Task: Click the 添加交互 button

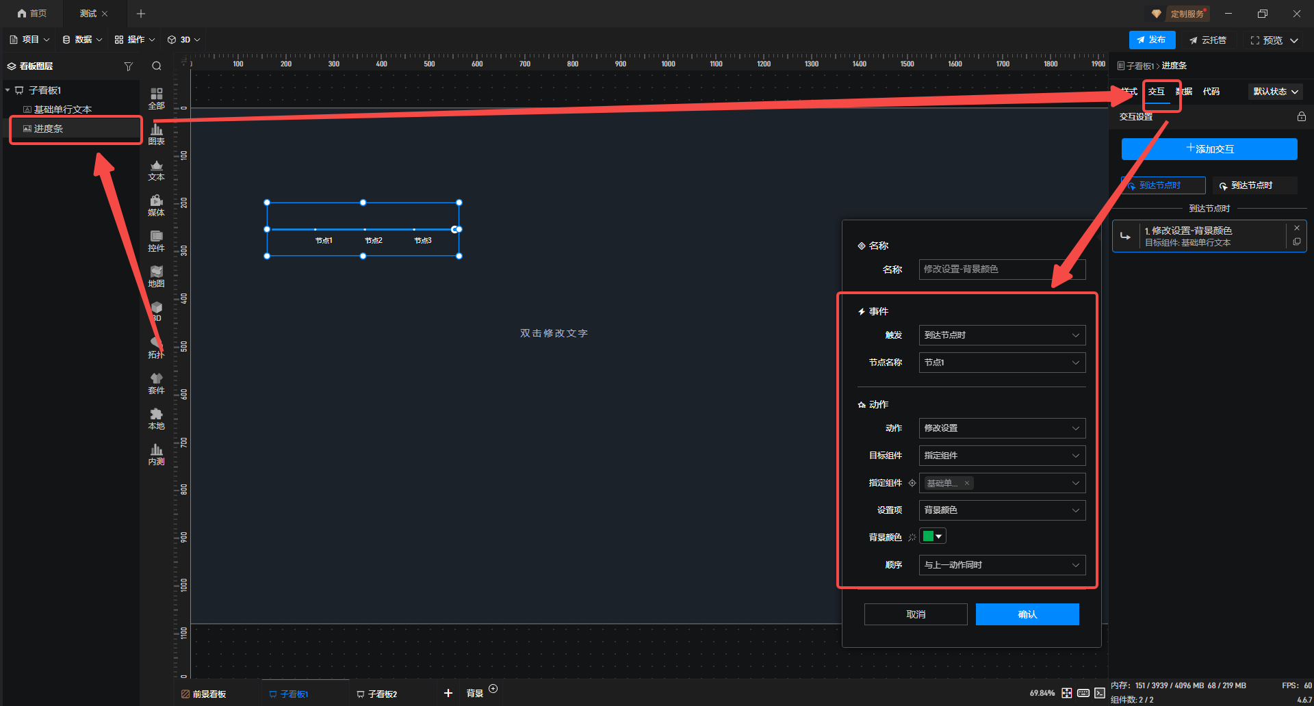Action: click(x=1209, y=149)
